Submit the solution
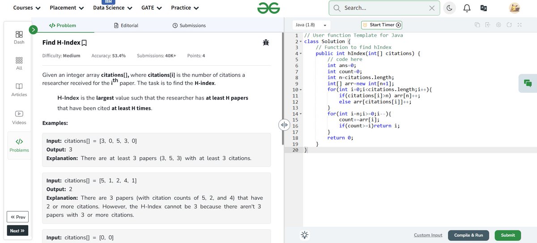This screenshot has height=243, width=537. point(508,235)
